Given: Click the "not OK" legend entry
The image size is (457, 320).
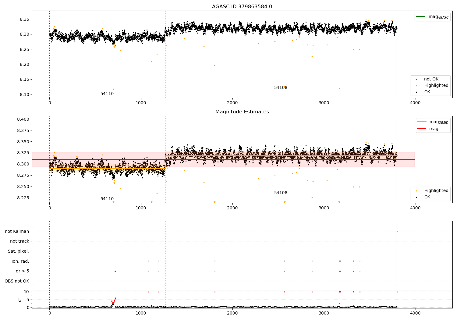Looking at the screenshot, I should pyautogui.click(x=431, y=79).
